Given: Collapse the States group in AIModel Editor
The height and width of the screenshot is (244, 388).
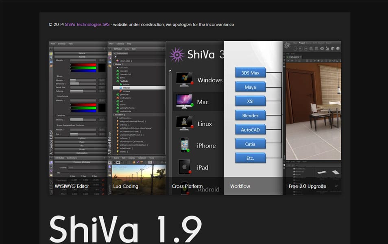Looking at the screenshot, I should (139, 64).
